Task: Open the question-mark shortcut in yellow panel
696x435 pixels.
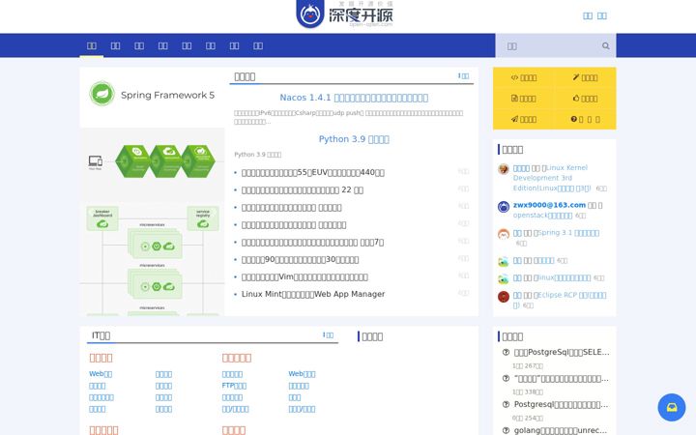Action: coord(585,119)
